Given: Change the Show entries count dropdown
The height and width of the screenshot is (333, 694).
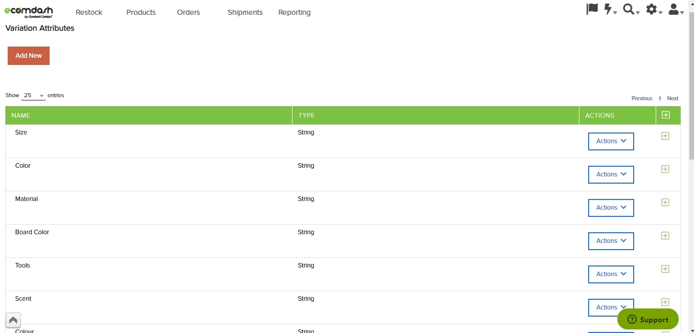Looking at the screenshot, I should [x=33, y=96].
